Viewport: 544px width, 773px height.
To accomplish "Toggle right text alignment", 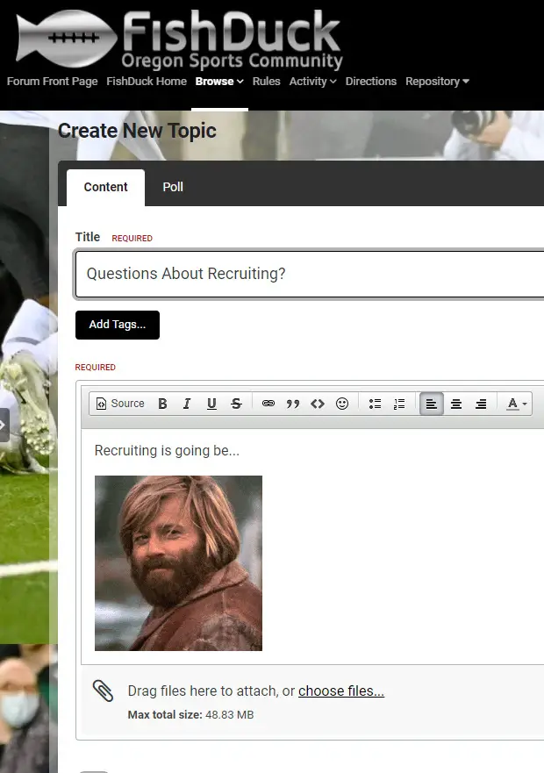I will (481, 404).
